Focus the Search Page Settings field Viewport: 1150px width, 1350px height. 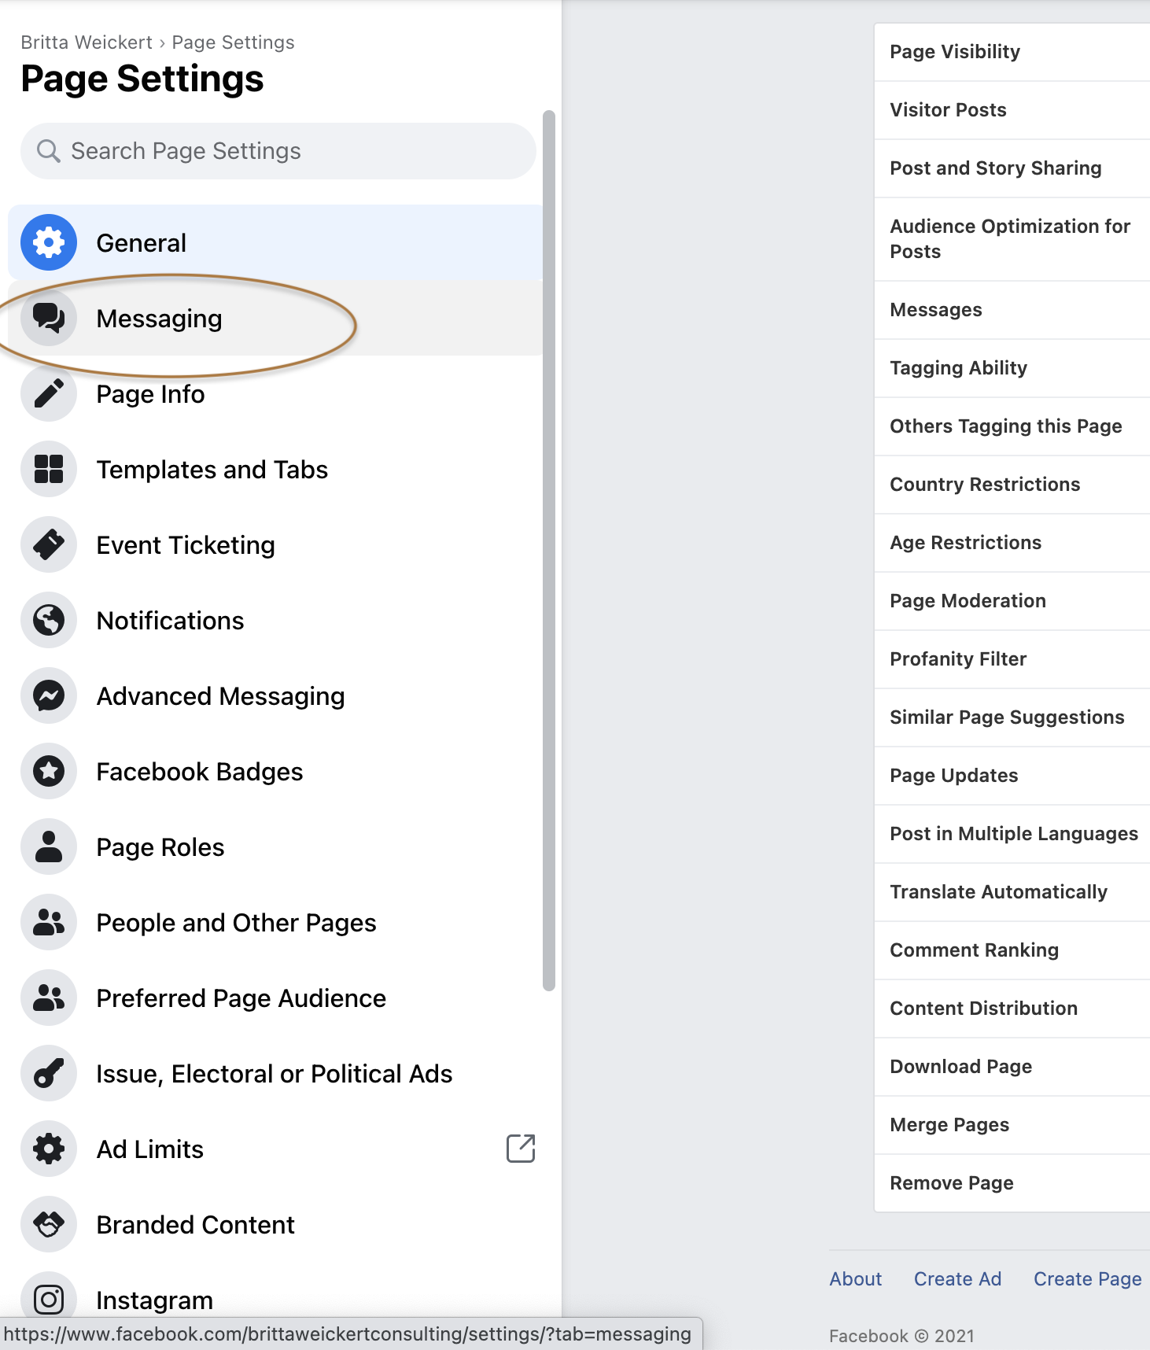coord(278,151)
